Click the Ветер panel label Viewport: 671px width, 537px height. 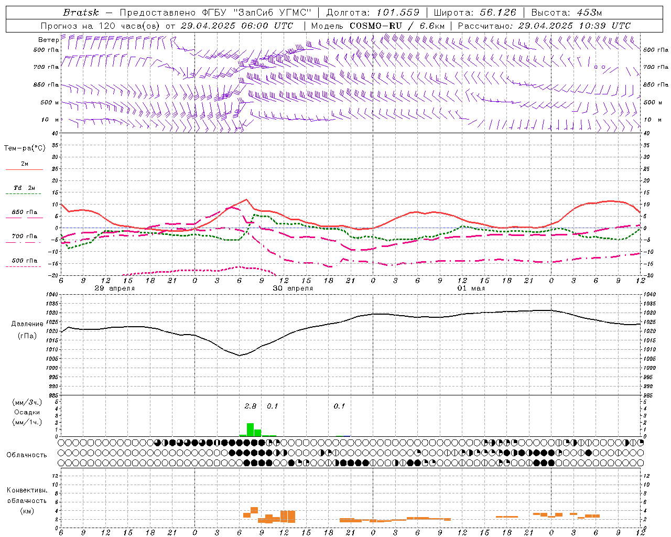[x=49, y=40]
